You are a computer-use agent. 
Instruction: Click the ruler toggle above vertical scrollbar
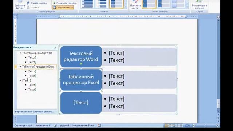click(218, 17)
